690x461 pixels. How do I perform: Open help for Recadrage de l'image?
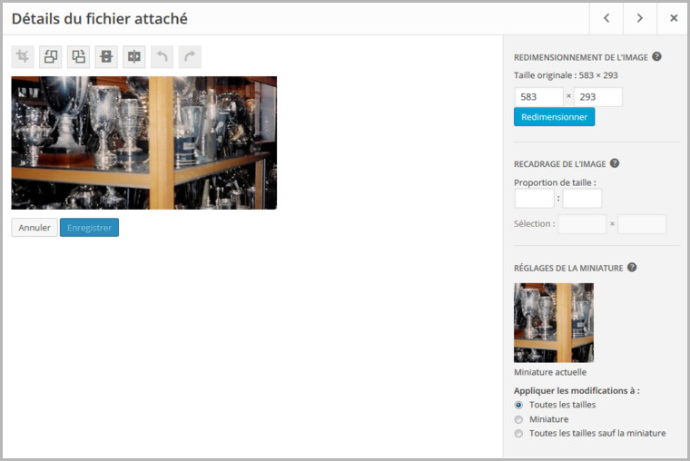point(615,163)
